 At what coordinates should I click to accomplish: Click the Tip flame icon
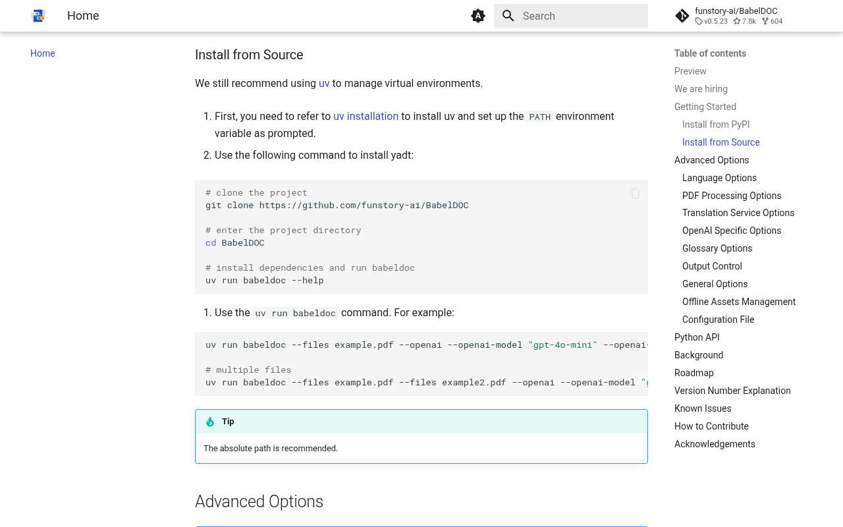pos(210,422)
